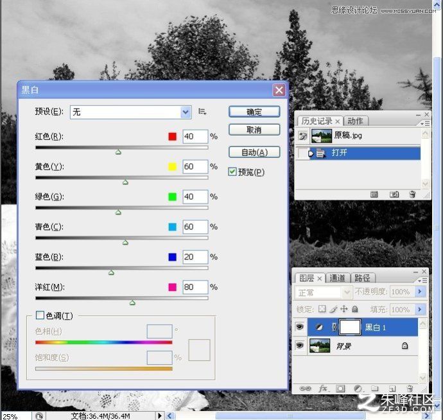443x420 pixels.
Task: Delete layer with Layers trash icon
Action: (410, 389)
